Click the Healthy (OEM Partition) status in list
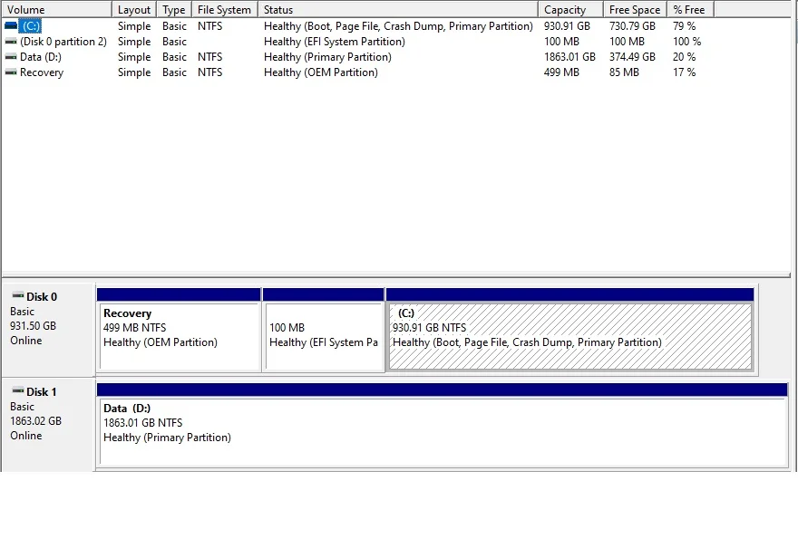The width and height of the screenshot is (798, 558). pos(321,72)
